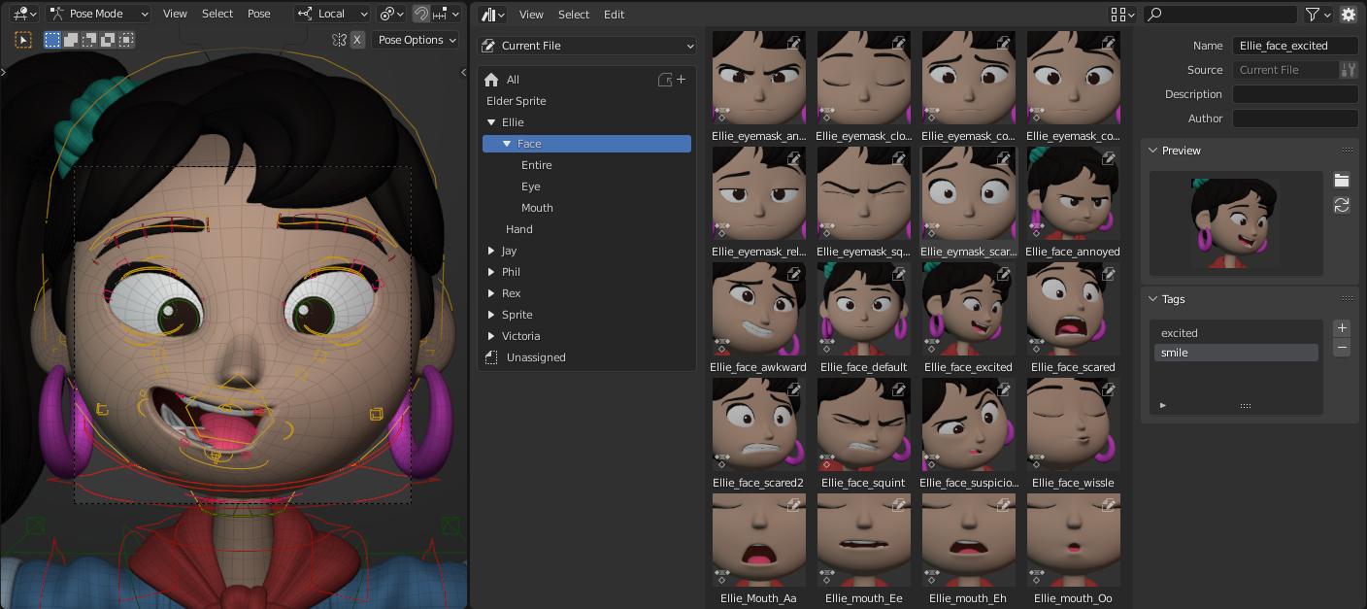Regenerate the asset preview with the refresh icon
Screen dimensions: 1367x609
[1342, 205]
